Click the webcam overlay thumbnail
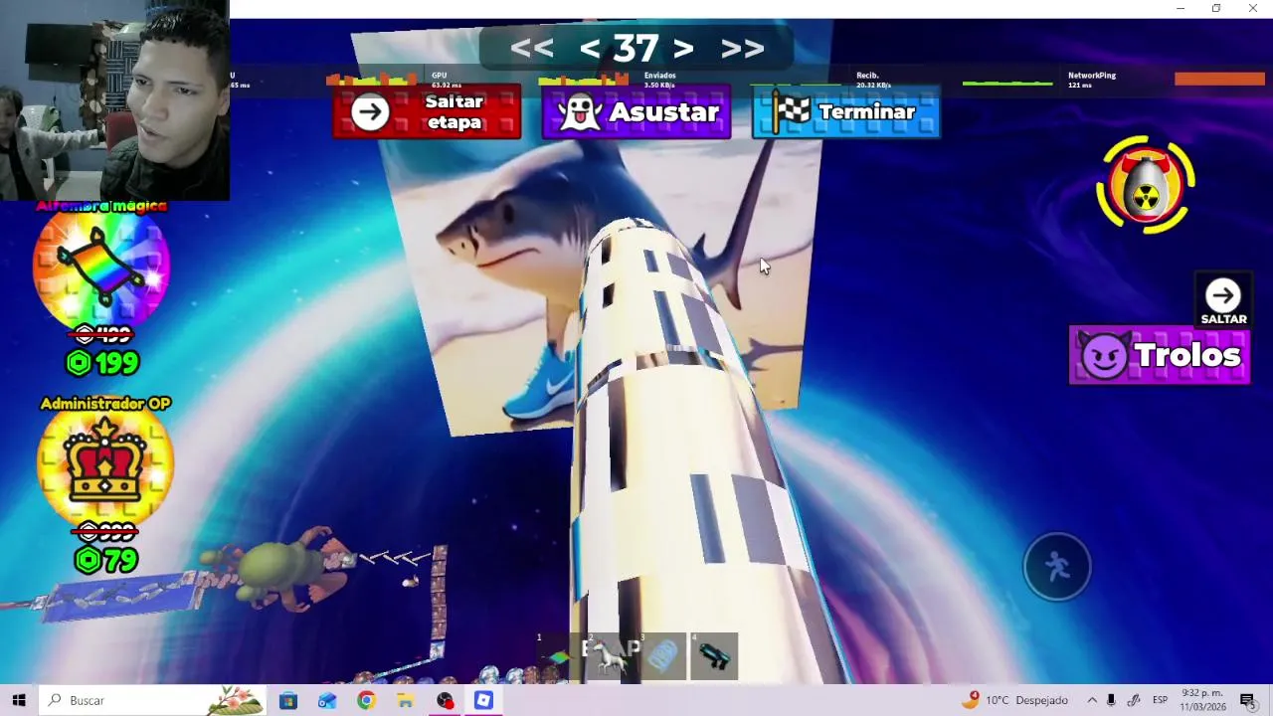The height and width of the screenshot is (716, 1273). pos(114,100)
